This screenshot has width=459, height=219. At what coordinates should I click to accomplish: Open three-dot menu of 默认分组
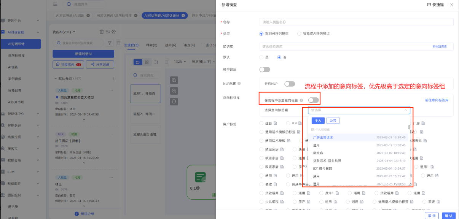pos(113,79)
